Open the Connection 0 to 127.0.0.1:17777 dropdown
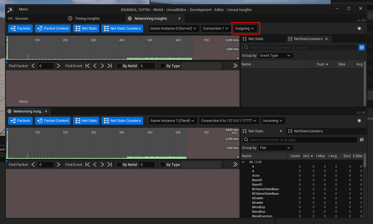Image resolution: width=373 pixels, height=224 pixels. (x=229, y=121)
